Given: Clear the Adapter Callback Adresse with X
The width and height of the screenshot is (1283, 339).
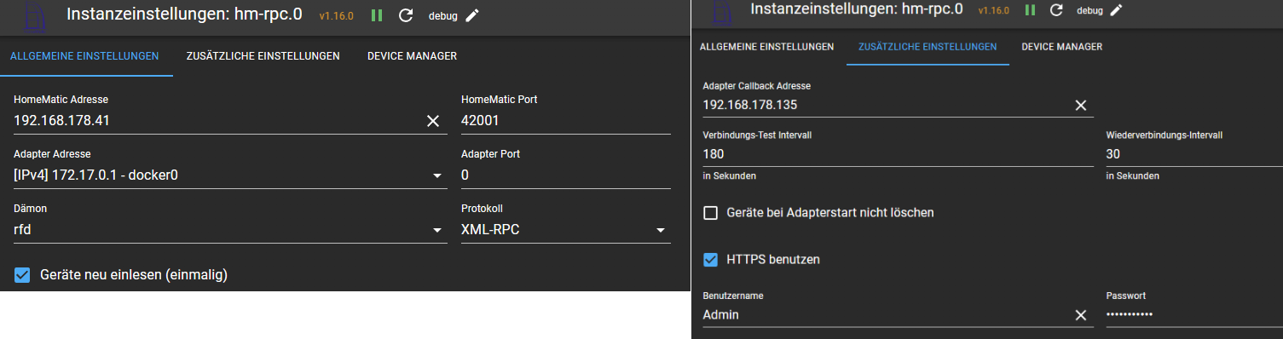Looking at the screenshot, I should (x=1080, y=105).
